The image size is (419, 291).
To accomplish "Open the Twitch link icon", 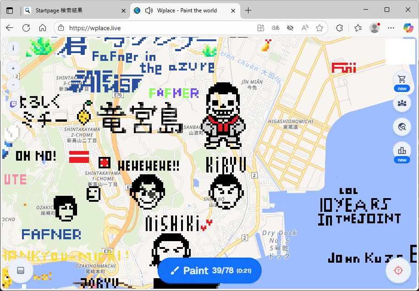I will coord(13,104).
